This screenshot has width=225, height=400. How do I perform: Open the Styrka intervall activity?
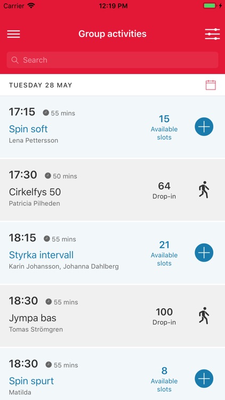(x=41, y=255)
